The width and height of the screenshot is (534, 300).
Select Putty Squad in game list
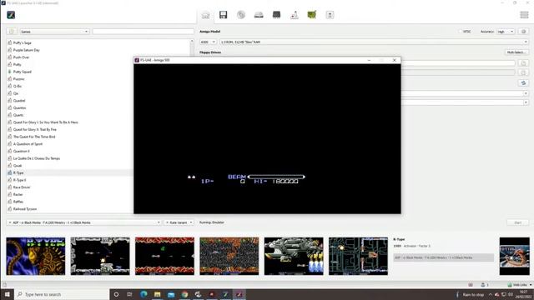pyautogui.click(x=23, y=72)
